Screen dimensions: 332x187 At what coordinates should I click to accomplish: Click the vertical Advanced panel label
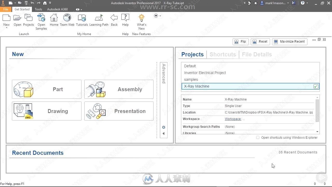pos(164,73)
